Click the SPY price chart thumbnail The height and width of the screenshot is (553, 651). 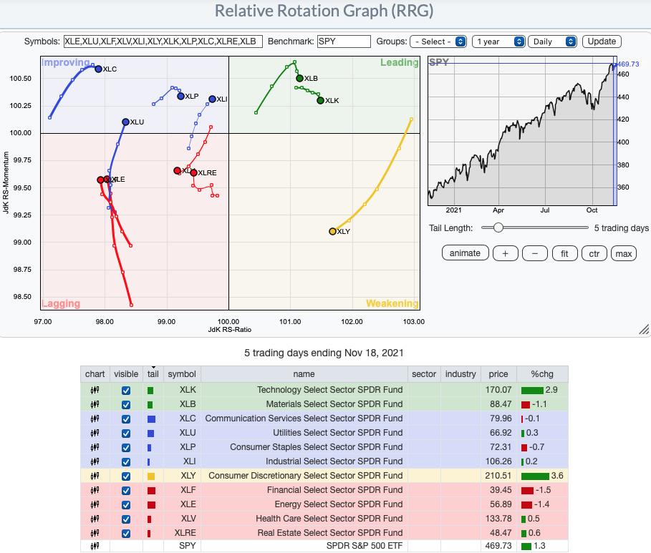coord(522,131)
